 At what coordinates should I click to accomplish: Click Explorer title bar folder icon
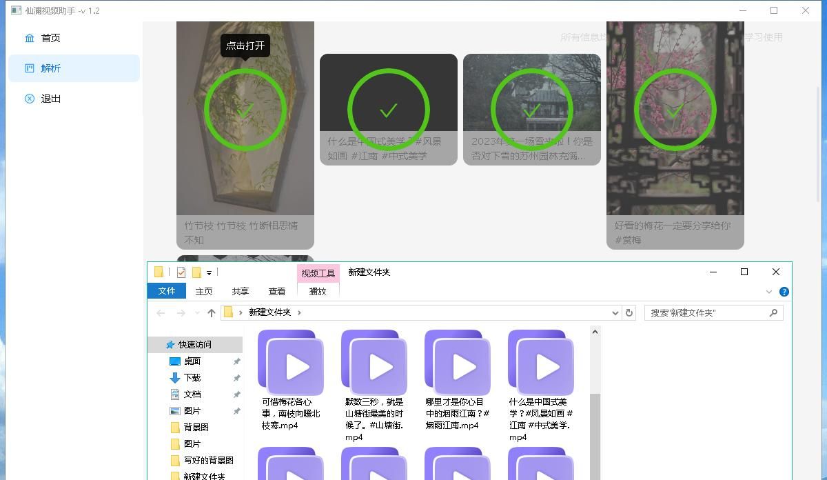159,272
